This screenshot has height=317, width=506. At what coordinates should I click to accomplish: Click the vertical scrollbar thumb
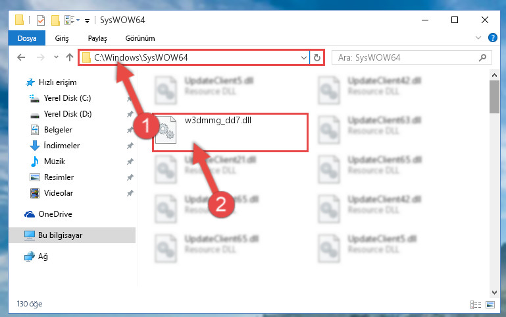[x=494, y=96]
